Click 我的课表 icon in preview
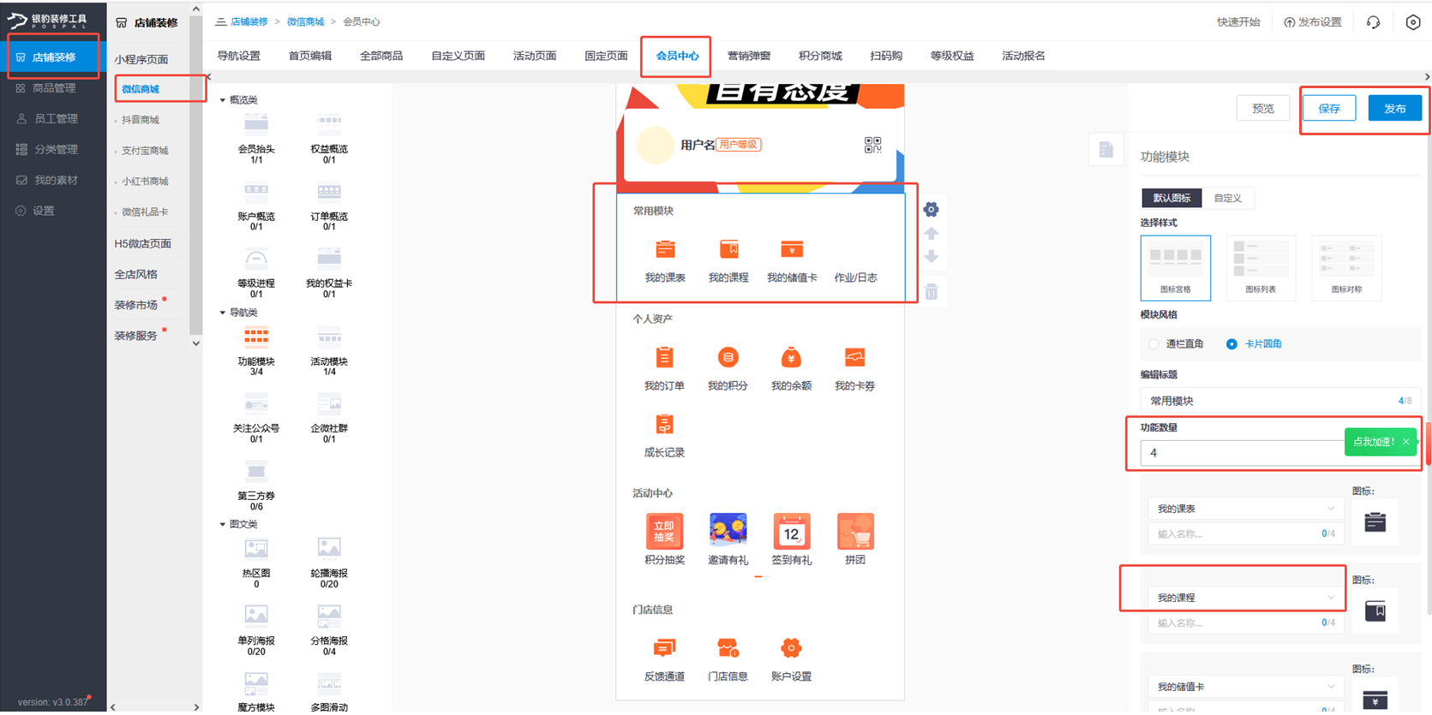Screen dimensions: 1432x715 pos(665,250)
